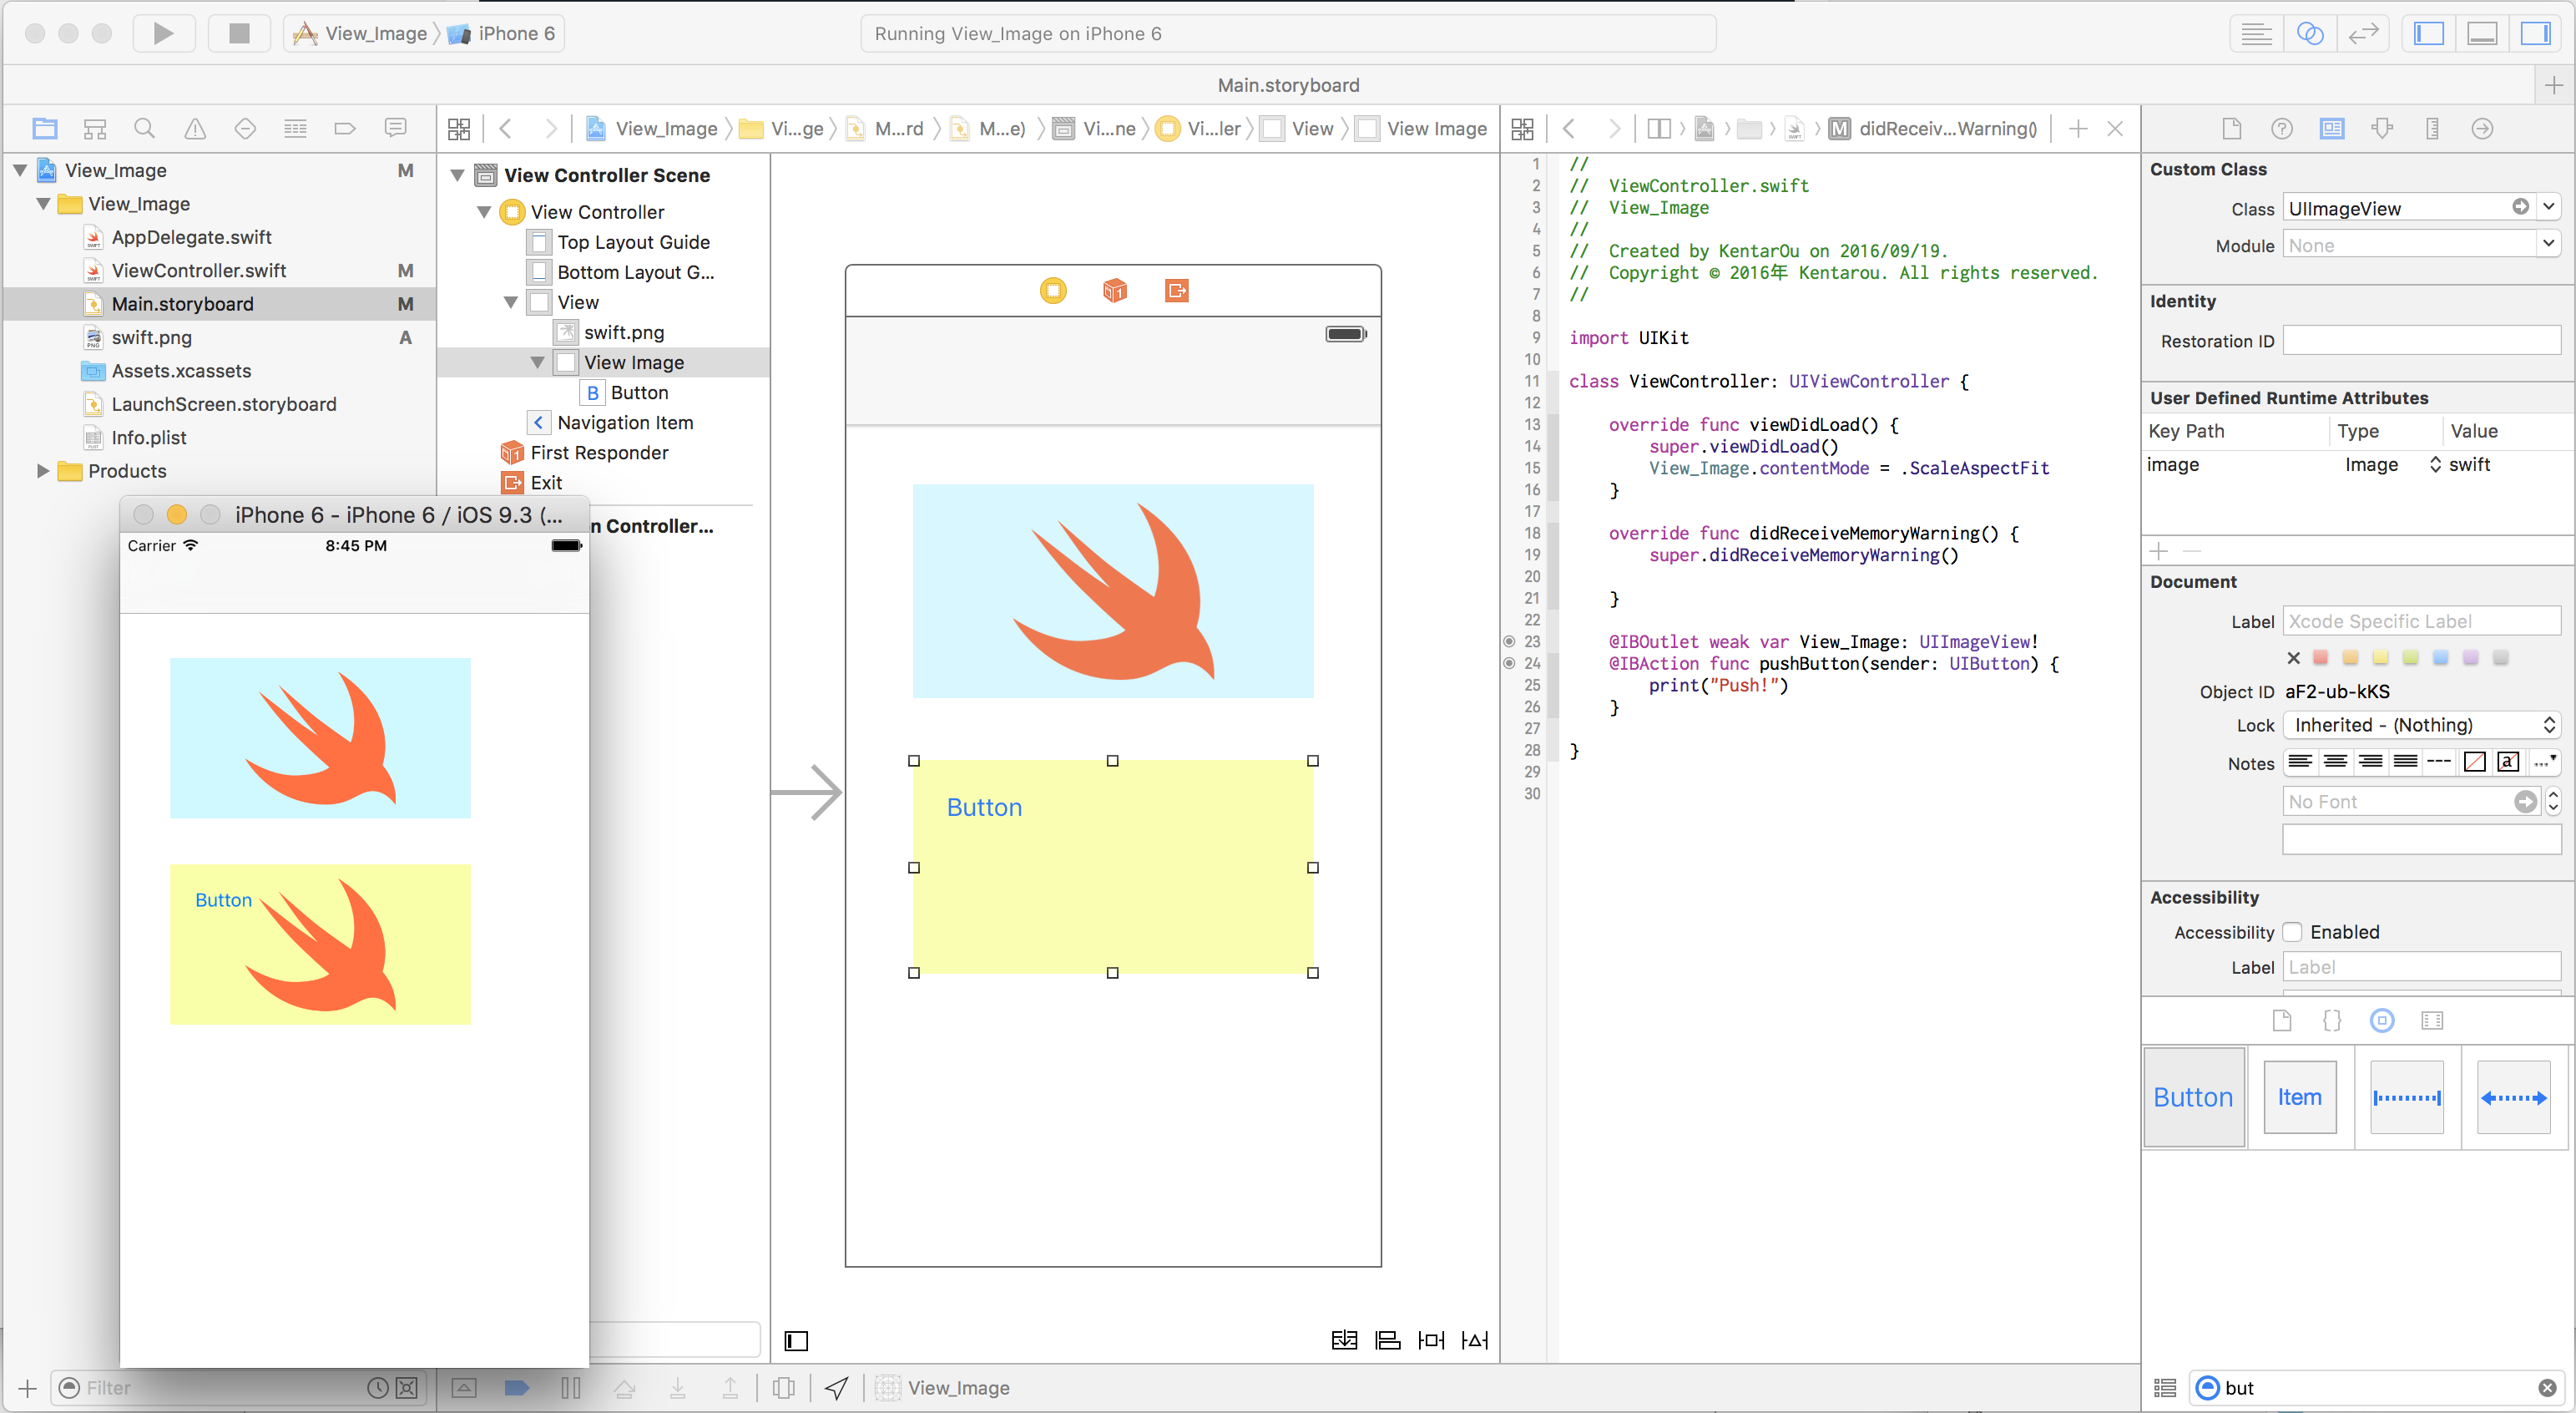Open the Assistant editor (overlapping circles)

(x=2310, y=33)
